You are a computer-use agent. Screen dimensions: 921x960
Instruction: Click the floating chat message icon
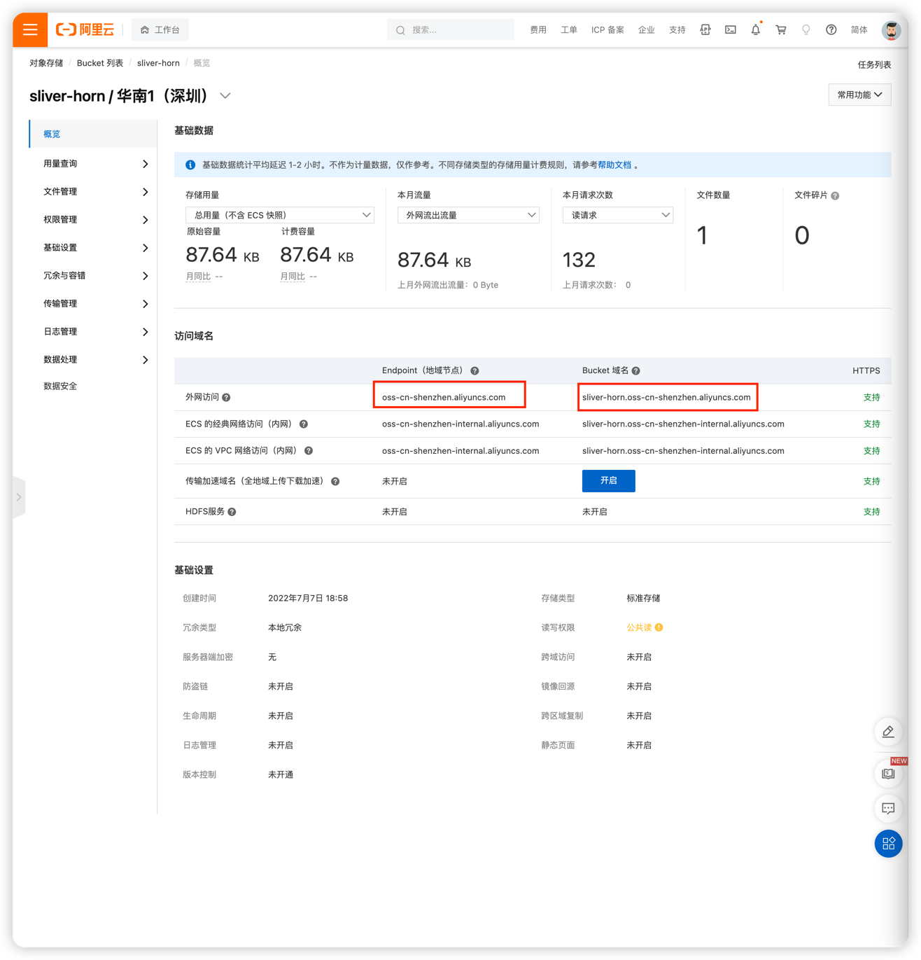(x=888, y=809)
